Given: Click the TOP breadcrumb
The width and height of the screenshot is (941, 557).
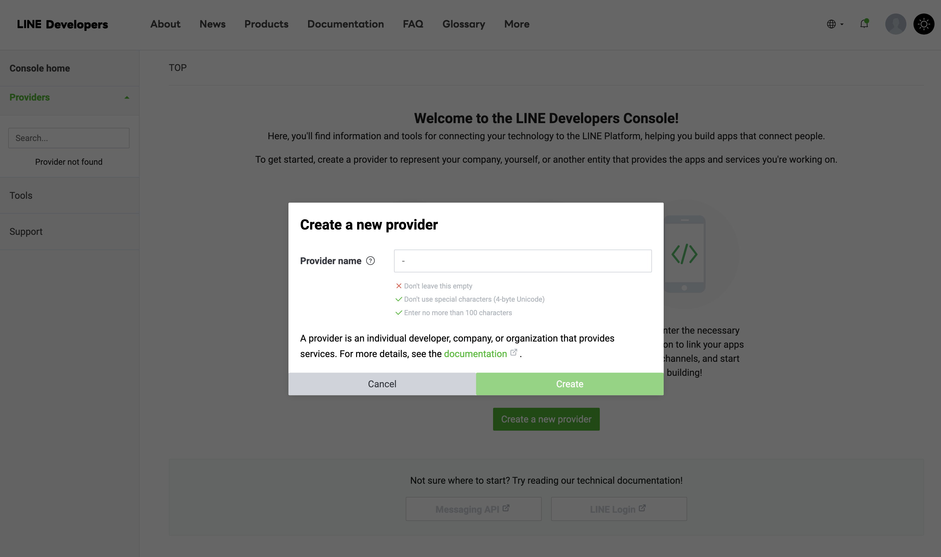Looking at the screenshot, I should pyautogui.click(x=177, y=67).
